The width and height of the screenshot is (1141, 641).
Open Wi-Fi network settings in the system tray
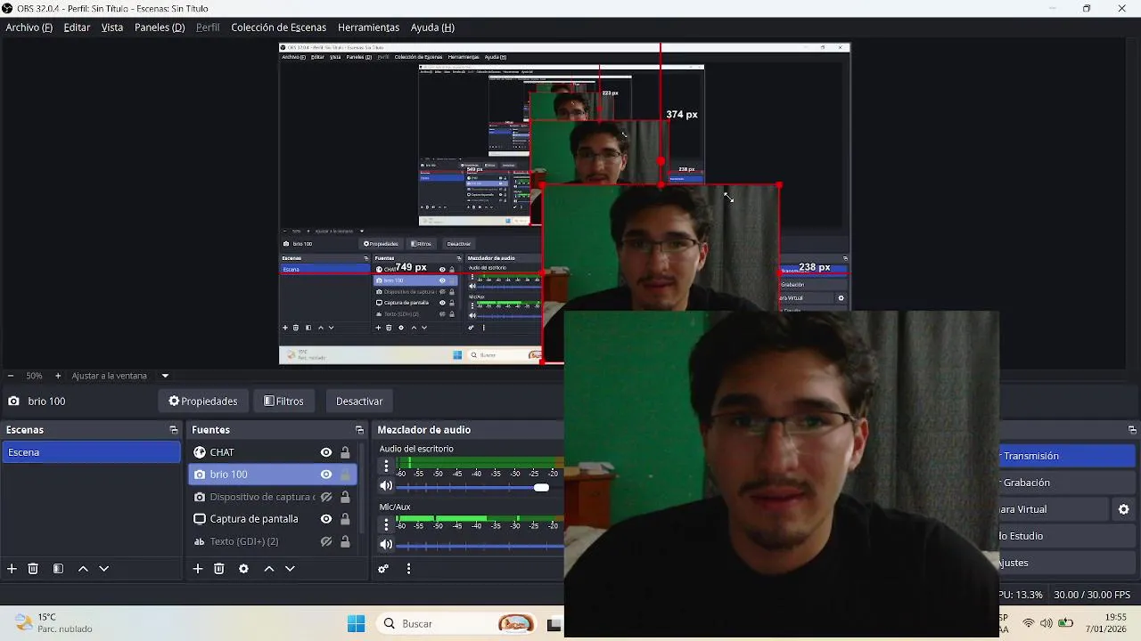point(1029,623)
